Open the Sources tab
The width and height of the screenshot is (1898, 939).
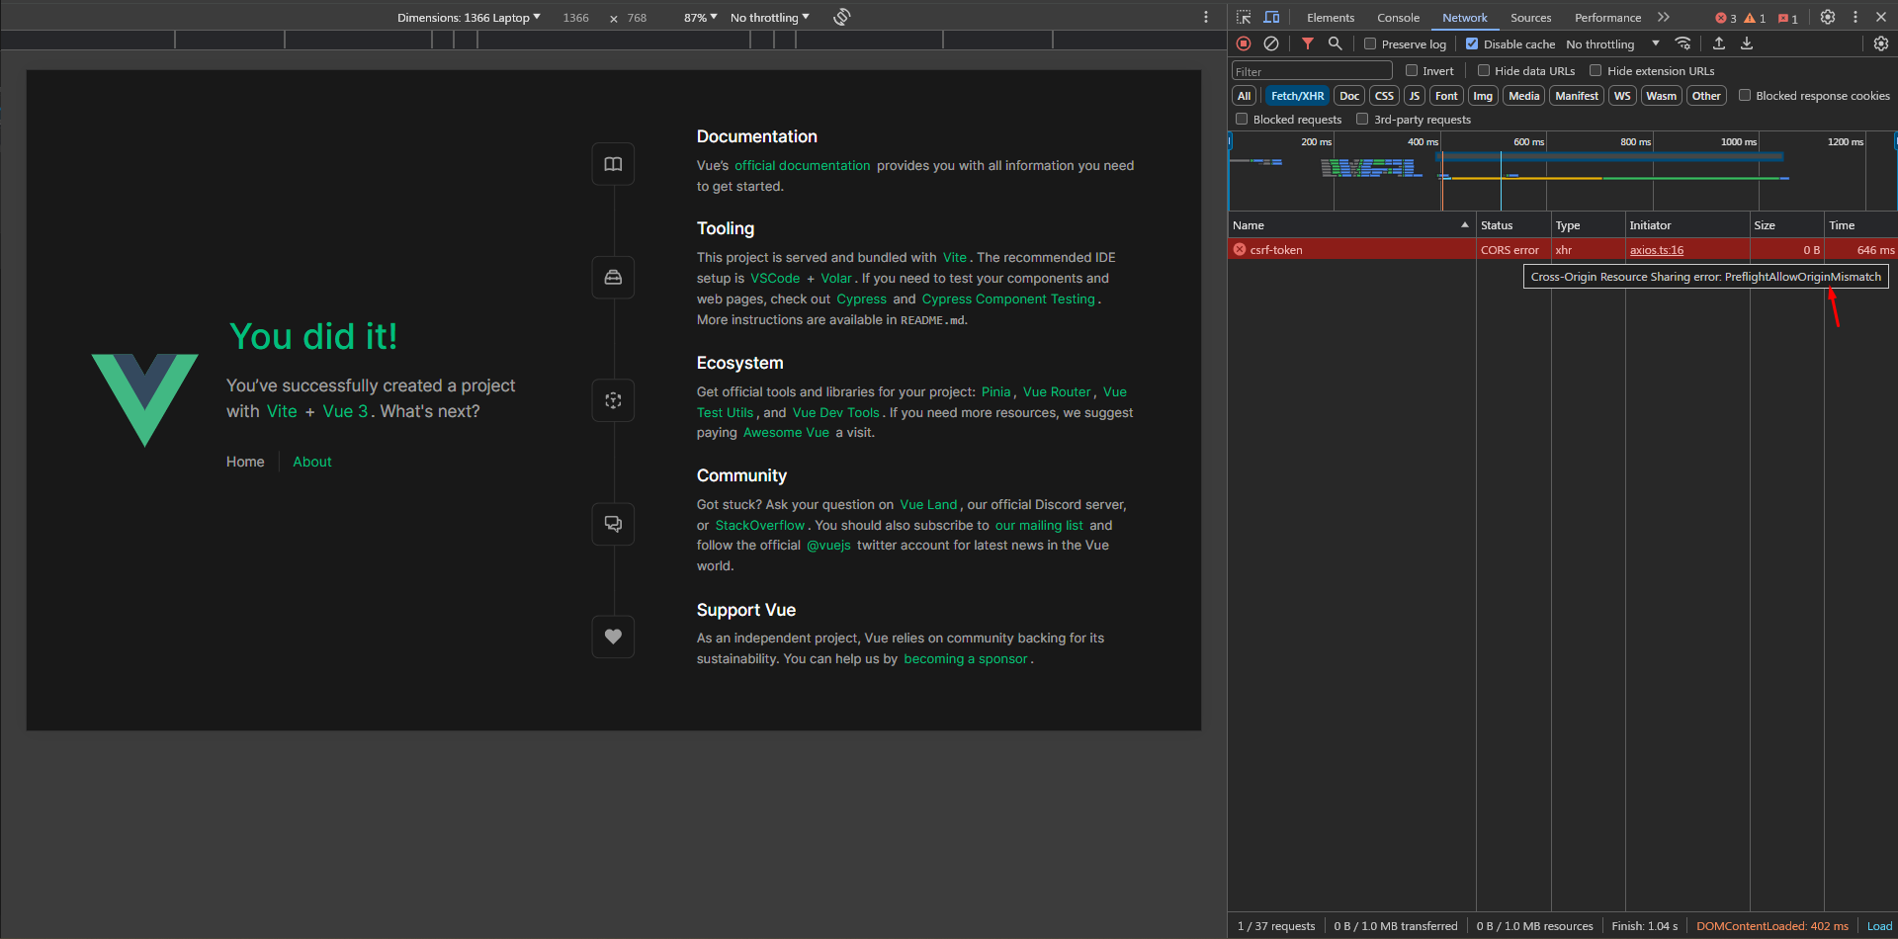1530,18
